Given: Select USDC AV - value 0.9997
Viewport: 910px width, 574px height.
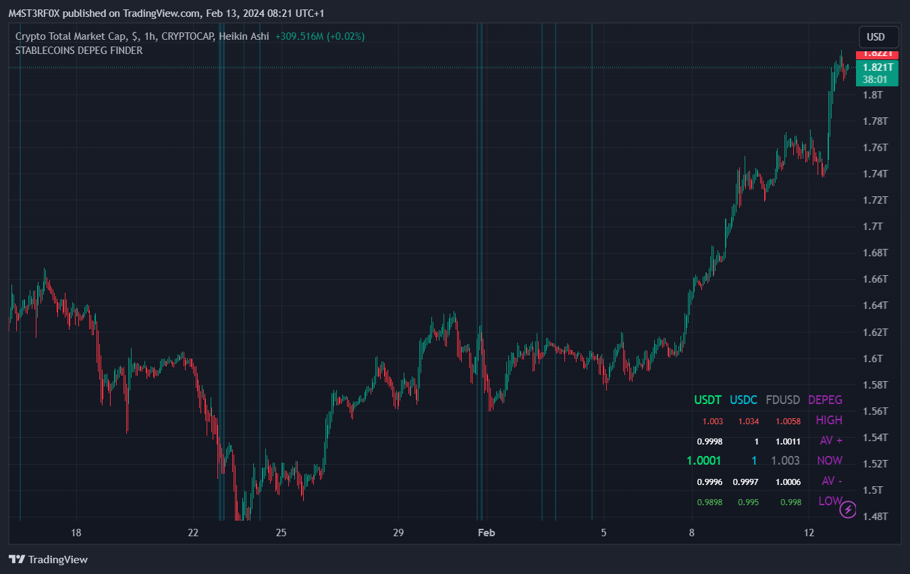Looking at the screenshot, I should tap(746, 482).
